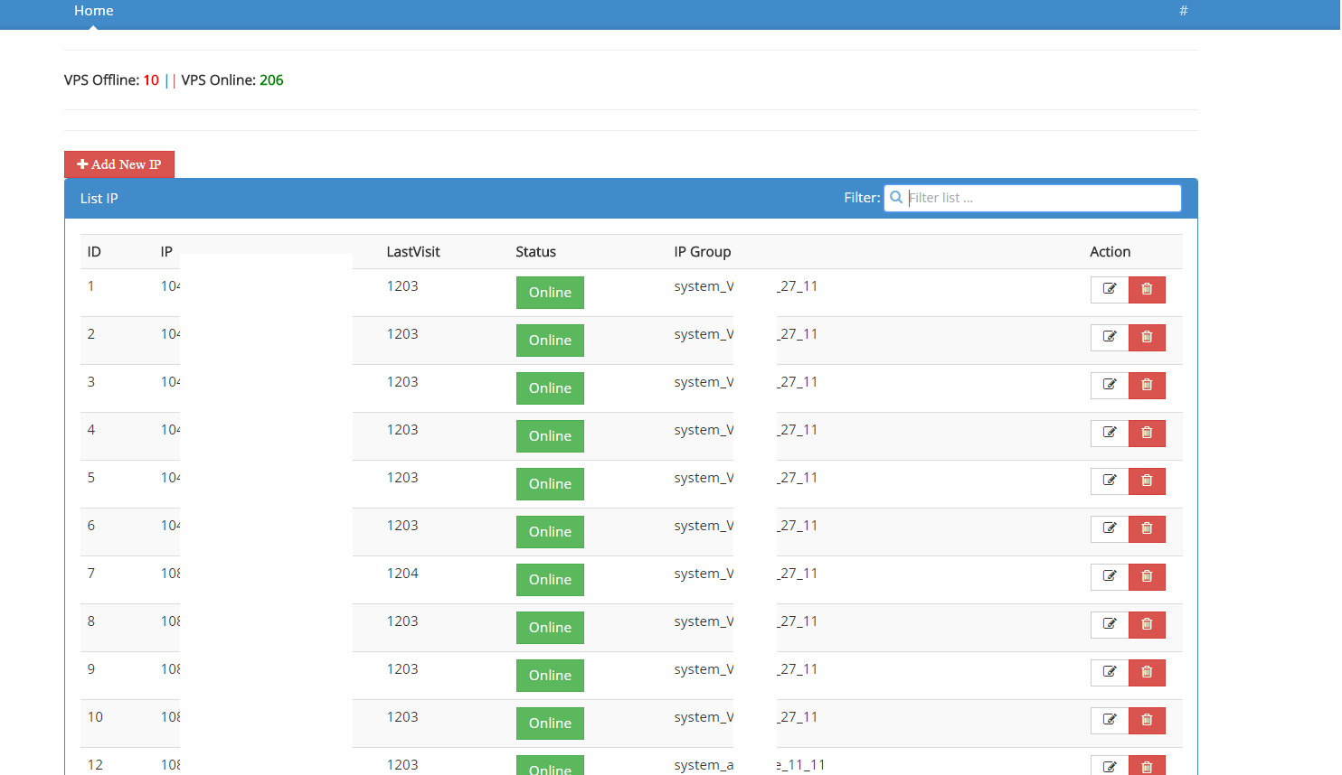Screen dimensions: 1342x775
Task: Select the LastVisit value 1203 in row 5
Action: (x=402, y=478)
